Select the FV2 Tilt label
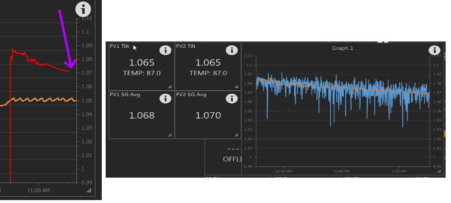The width and height of the screenshot is (451, 203). pyautogui.click(x=186, y=46)
